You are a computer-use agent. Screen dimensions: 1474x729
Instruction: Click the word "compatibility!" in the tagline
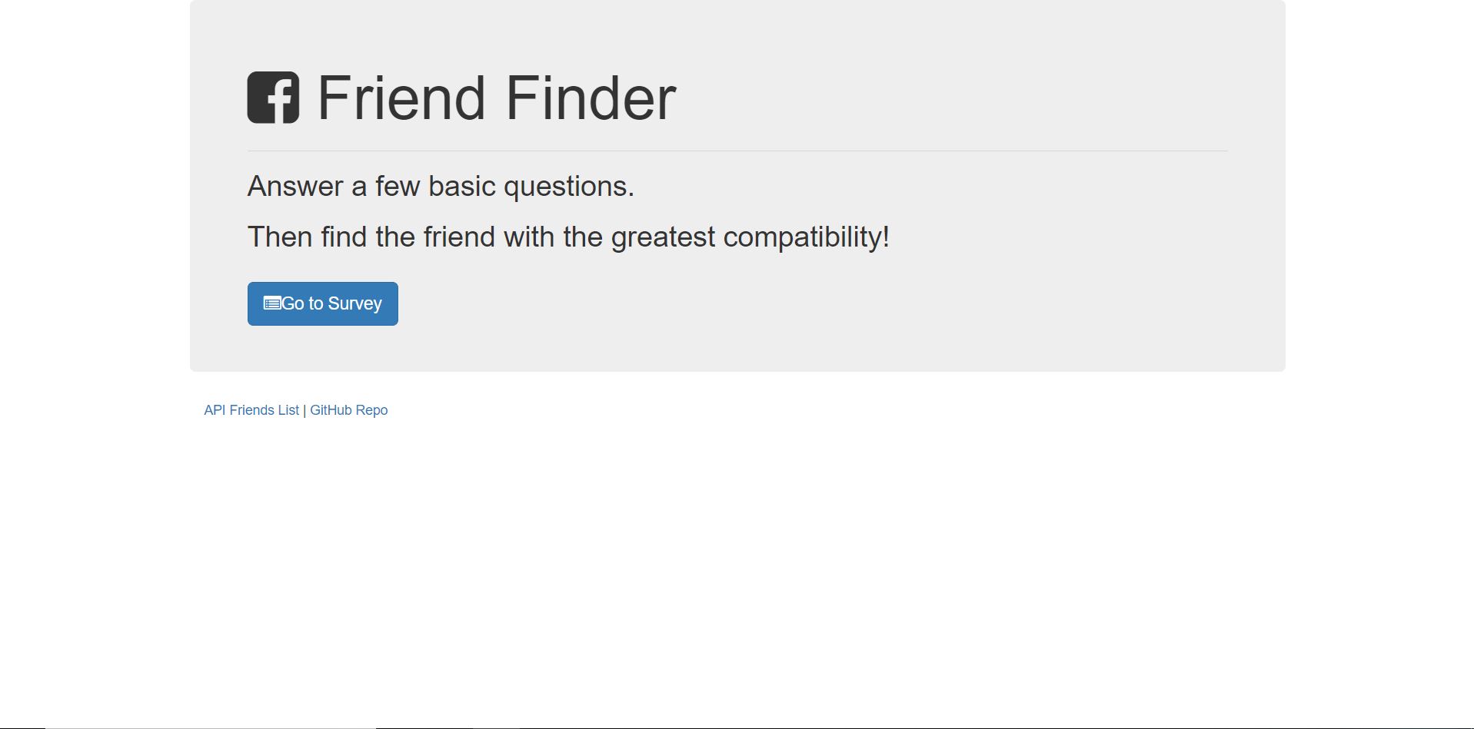click(806, 237)
